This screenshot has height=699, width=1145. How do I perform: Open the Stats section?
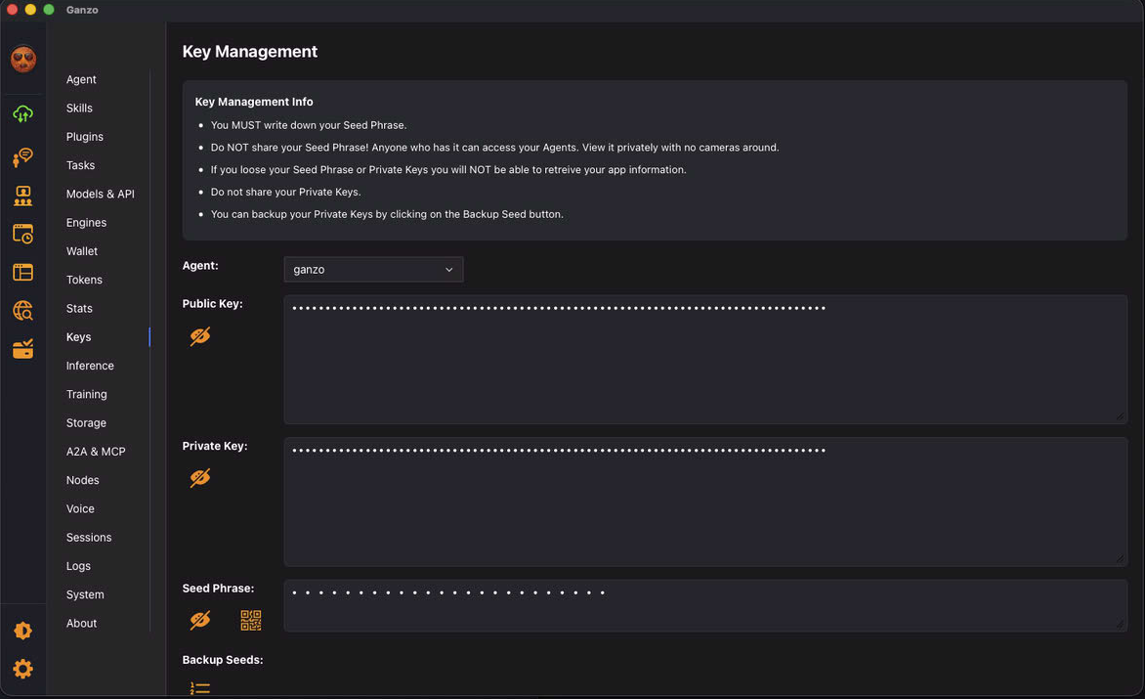(79, 308)
